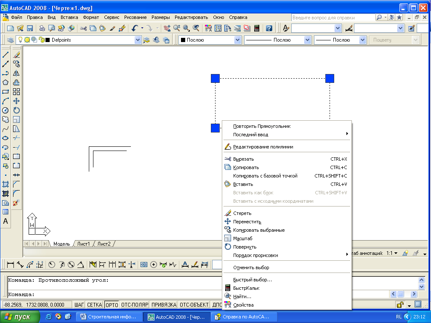Viewport: 431px width, 323px height.
Task: Open the calculator icon in the toolbar
Action: point(257,28)
